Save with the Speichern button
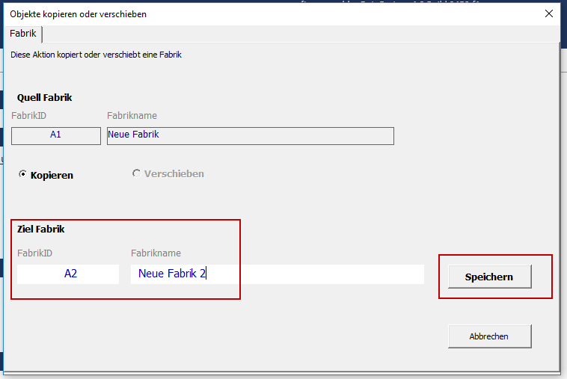Screen dimensions: 567x379 489,277
